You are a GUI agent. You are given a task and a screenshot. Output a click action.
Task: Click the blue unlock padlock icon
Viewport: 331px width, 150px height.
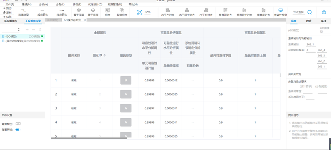click(324, 12)
